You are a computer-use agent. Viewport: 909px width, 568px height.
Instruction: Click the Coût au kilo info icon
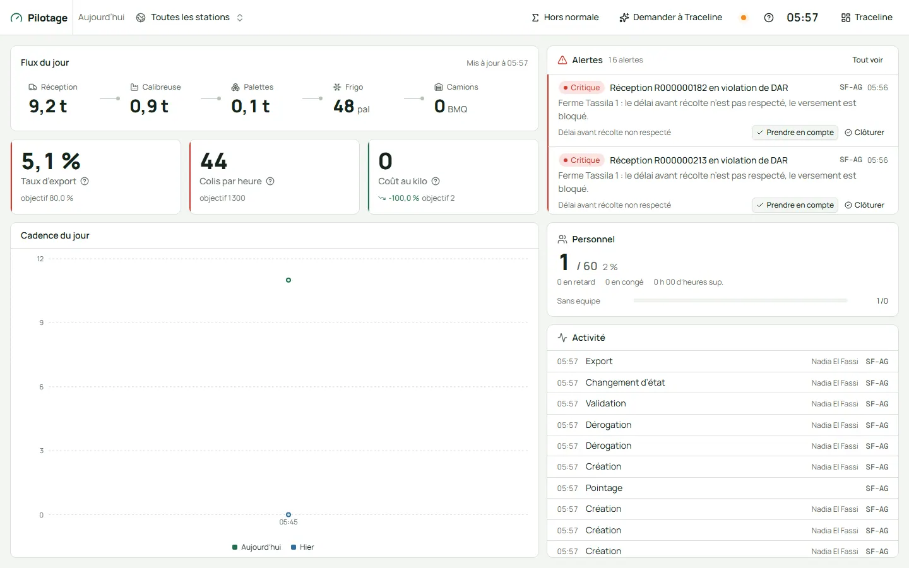point(436,181)
